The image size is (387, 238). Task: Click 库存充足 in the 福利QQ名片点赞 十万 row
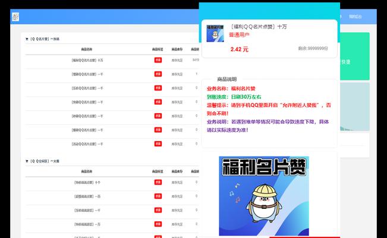click(x=177, y=60)
